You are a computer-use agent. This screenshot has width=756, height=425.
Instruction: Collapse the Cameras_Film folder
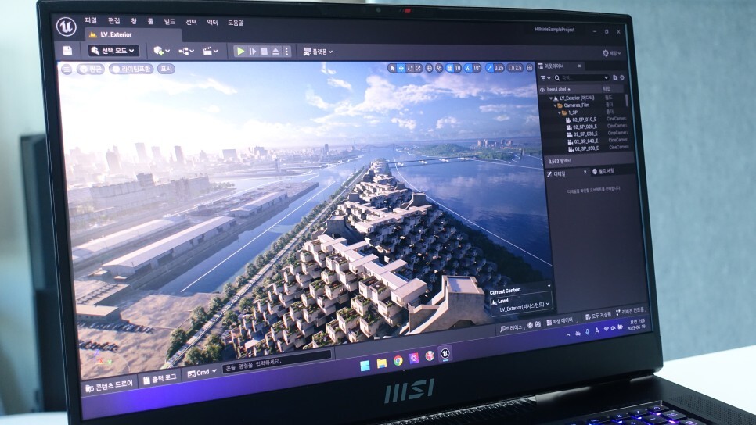(555, 105)
